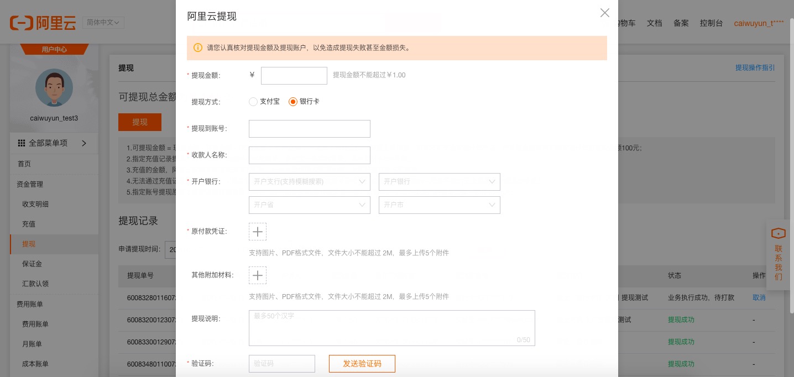Image resolution: width=794 pixels, height=377 pixels.
Task: Open the 开户市 dropdown
Action: click(x=440, y=205)
